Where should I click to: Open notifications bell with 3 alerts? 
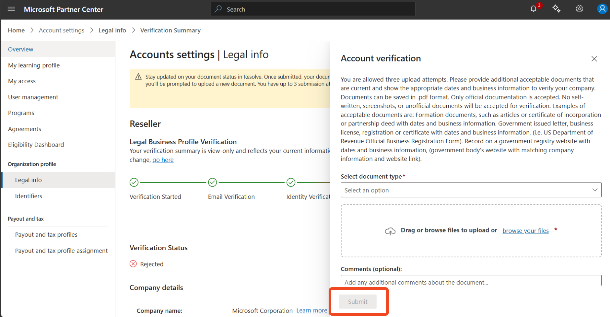[534, 9]
